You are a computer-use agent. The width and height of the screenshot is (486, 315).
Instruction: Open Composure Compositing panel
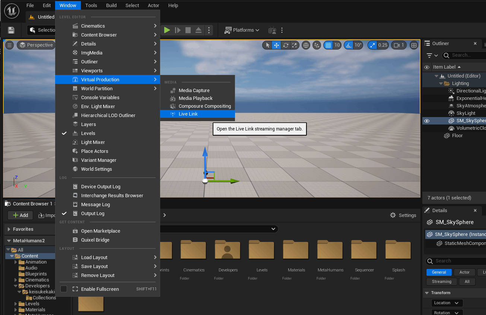(x=197, y=106)
